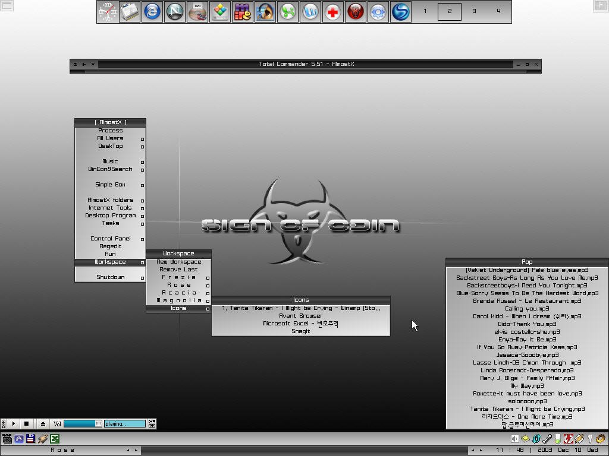Click the film clapboard taskbar icon
Viewport: 609px width, 456px height.
pos(7,439)
